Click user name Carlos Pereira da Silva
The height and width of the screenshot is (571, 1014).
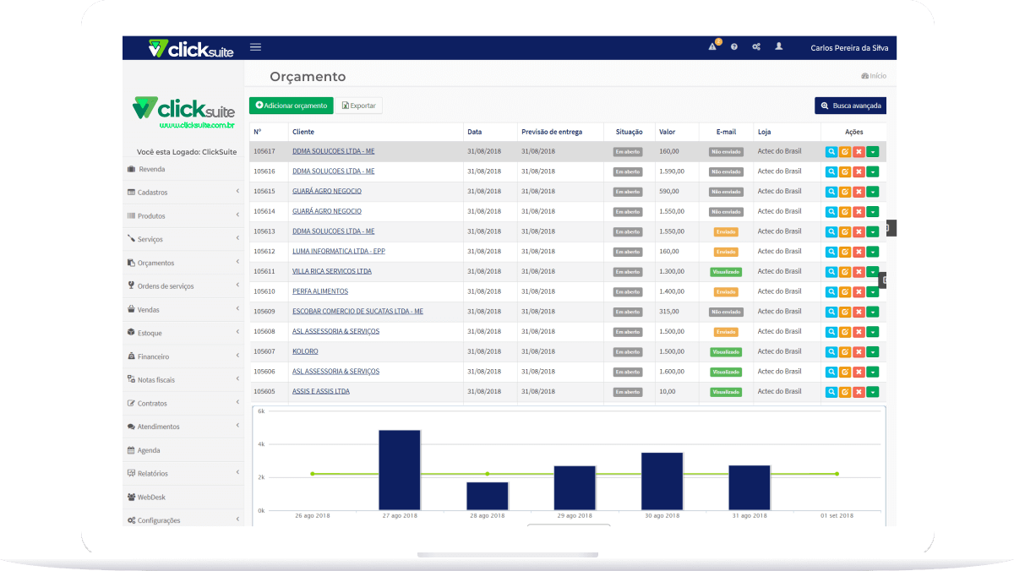pos(849,48)
